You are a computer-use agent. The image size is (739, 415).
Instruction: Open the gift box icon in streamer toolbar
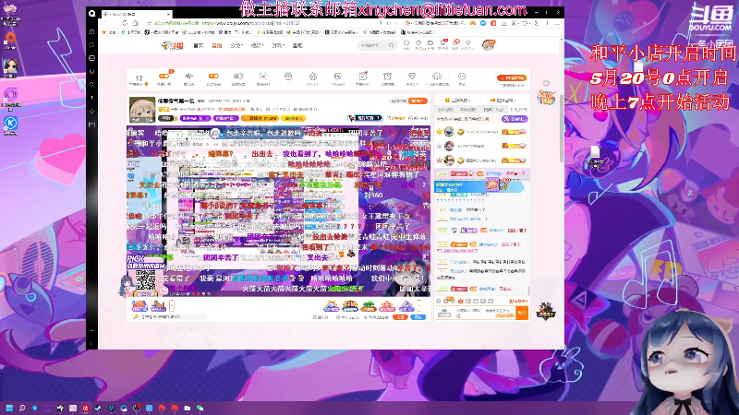tap(288, 77)
